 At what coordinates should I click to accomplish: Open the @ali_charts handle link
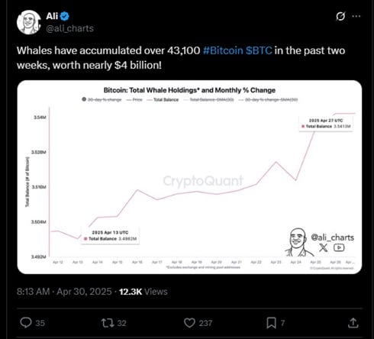tap(69, 28)
